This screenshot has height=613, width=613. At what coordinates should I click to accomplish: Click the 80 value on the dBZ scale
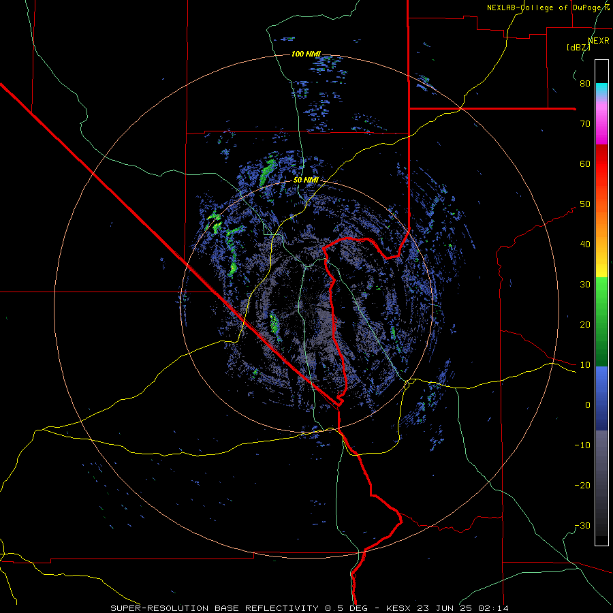point(585,83)
